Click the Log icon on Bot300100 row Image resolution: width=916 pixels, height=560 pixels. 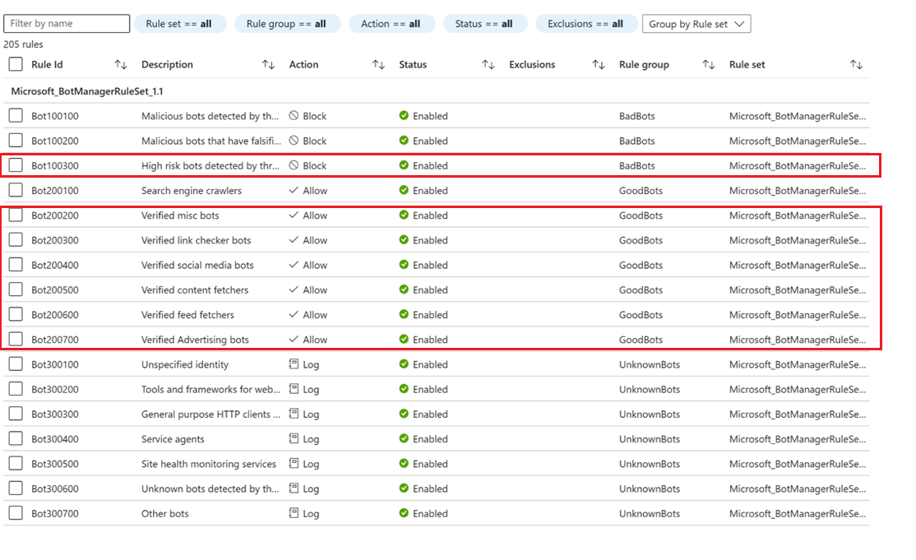pos(293,364)
